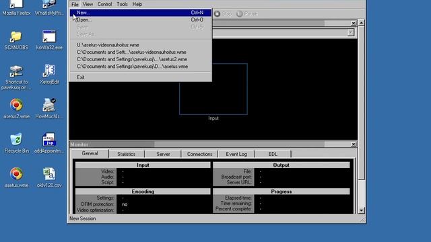Open the Tools menu

122,4
